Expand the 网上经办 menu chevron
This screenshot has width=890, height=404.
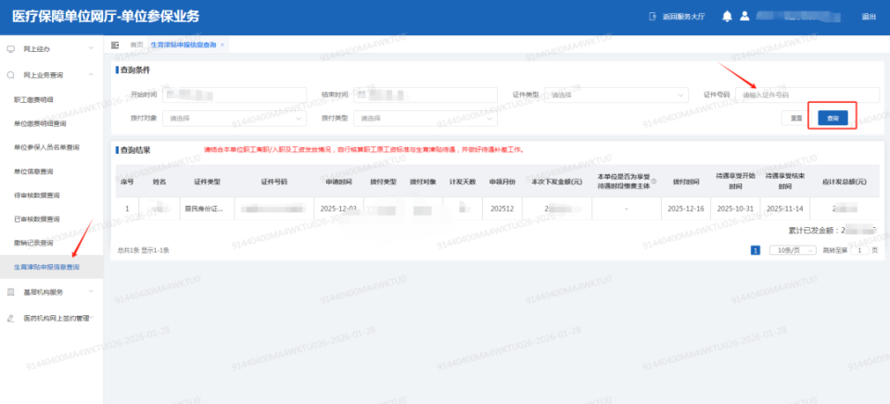91,49
